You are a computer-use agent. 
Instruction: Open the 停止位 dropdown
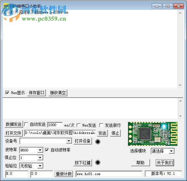tap(40, 158)
